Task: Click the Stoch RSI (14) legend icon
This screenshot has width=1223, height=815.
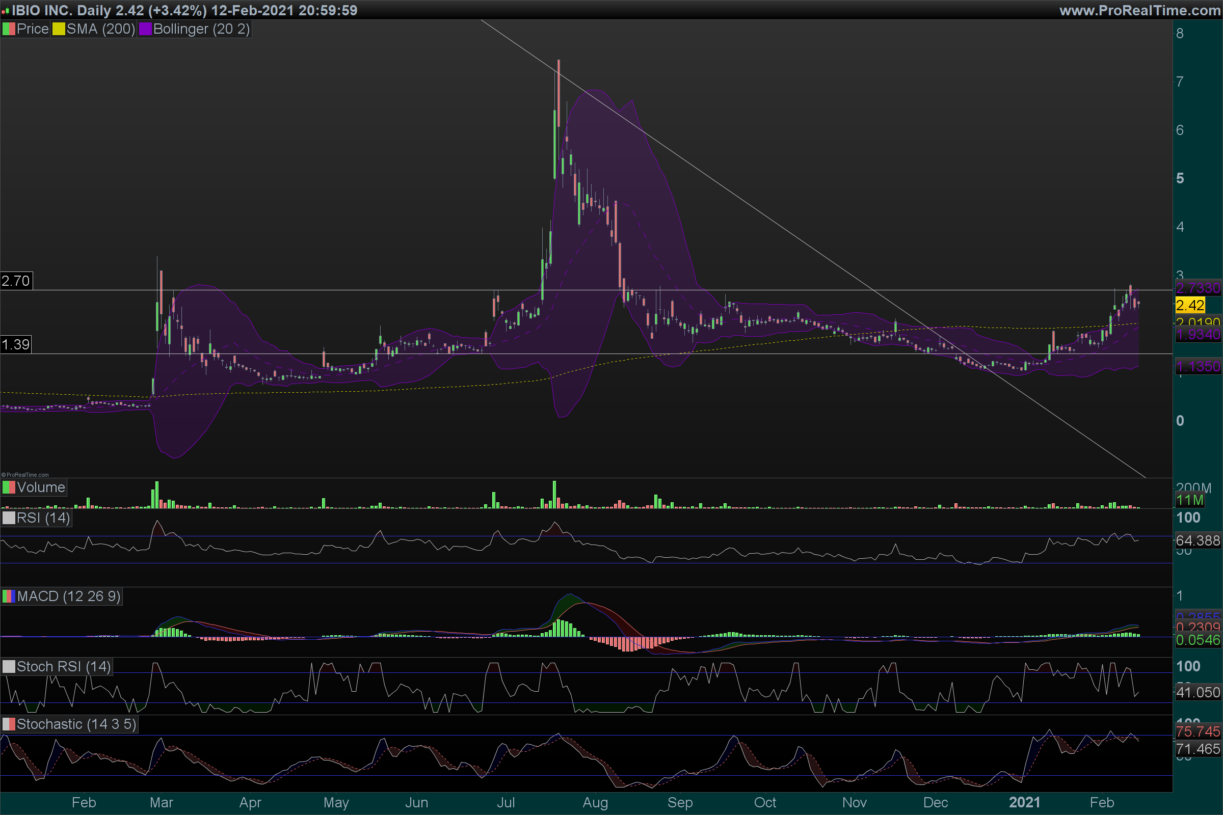Action: [x=9, y=667]
